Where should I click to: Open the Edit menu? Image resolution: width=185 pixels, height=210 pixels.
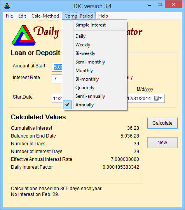point(22,16)
